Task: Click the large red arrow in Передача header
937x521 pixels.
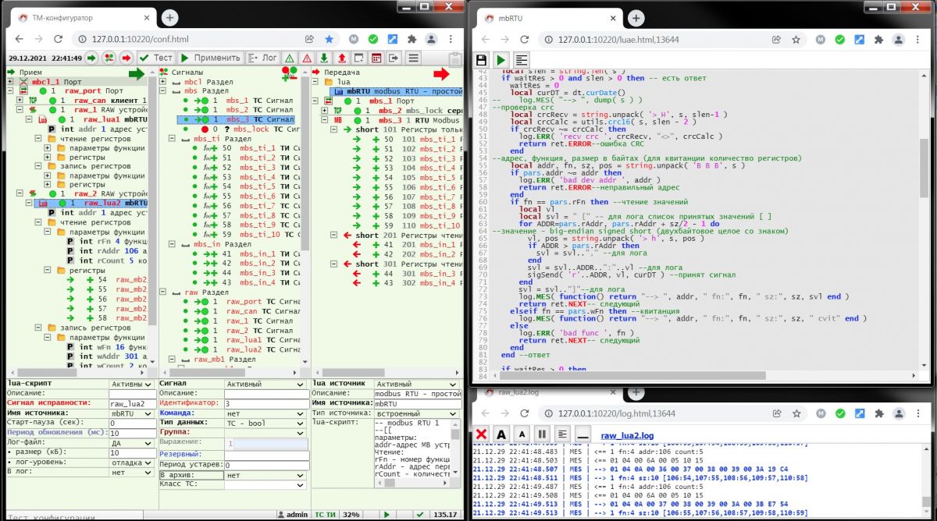Action: (441, 73)
